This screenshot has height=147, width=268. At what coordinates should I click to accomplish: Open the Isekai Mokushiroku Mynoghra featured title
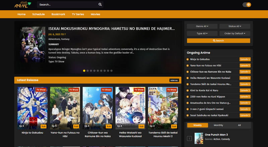pos(112,29)
